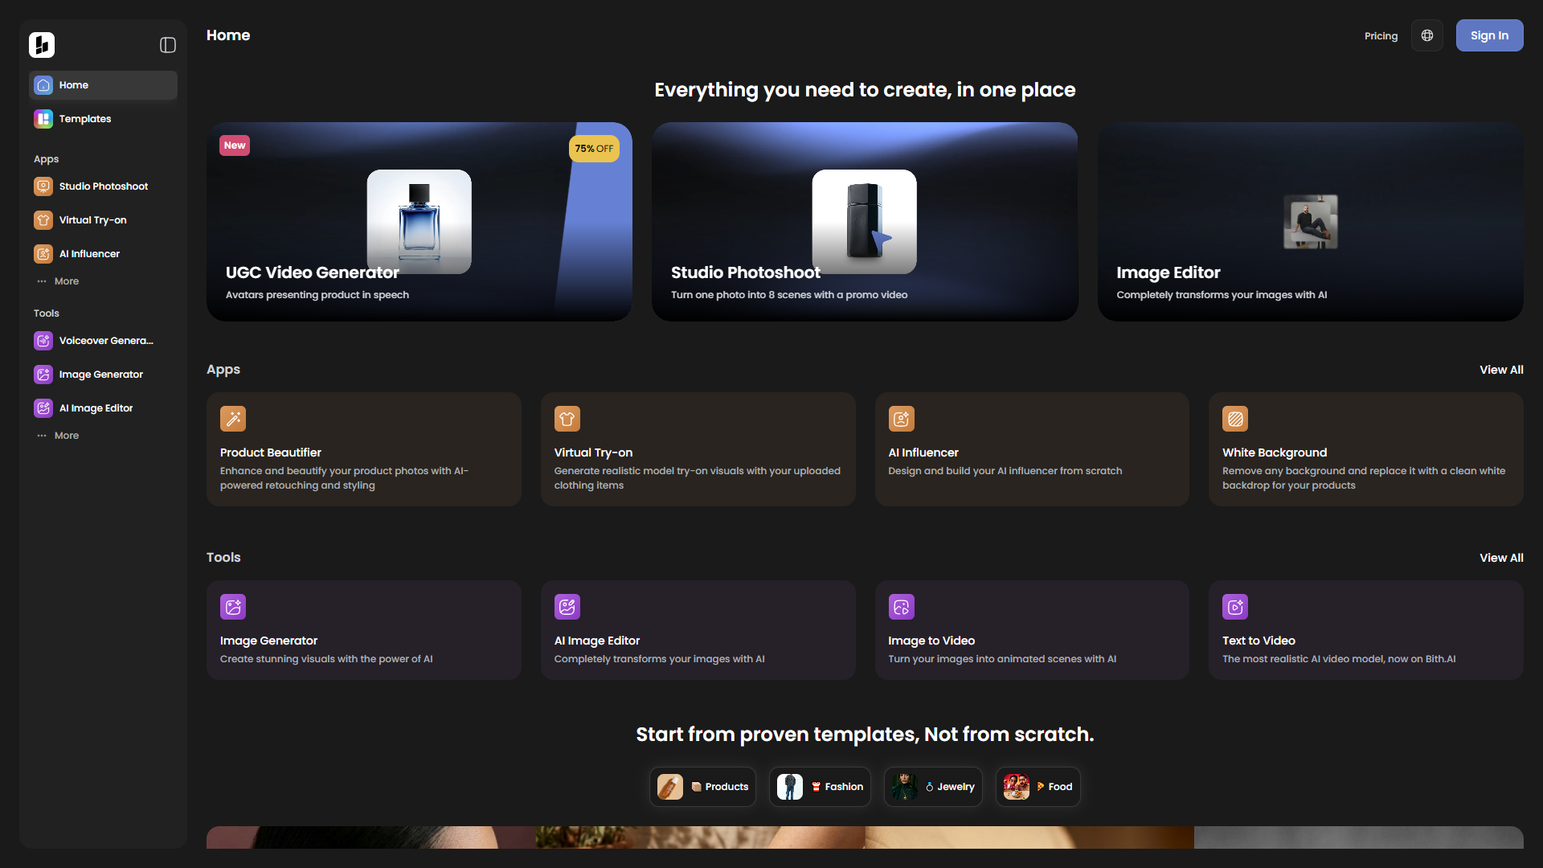Click the Bith.AI logo icon
Viewport: 1543px width, 868px height.
[x=42, y=45]
